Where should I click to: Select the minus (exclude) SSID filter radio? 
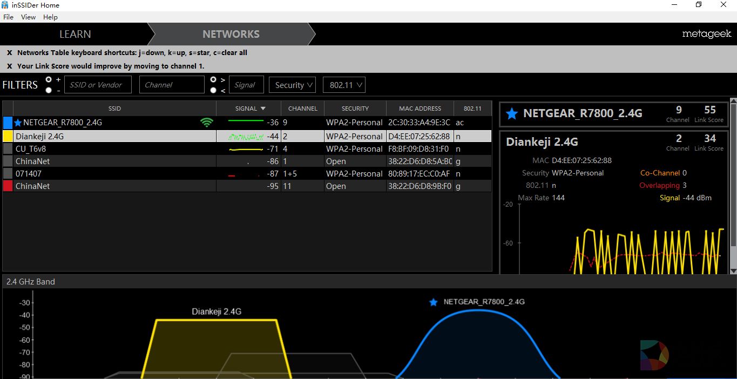[x=49, y=90]
